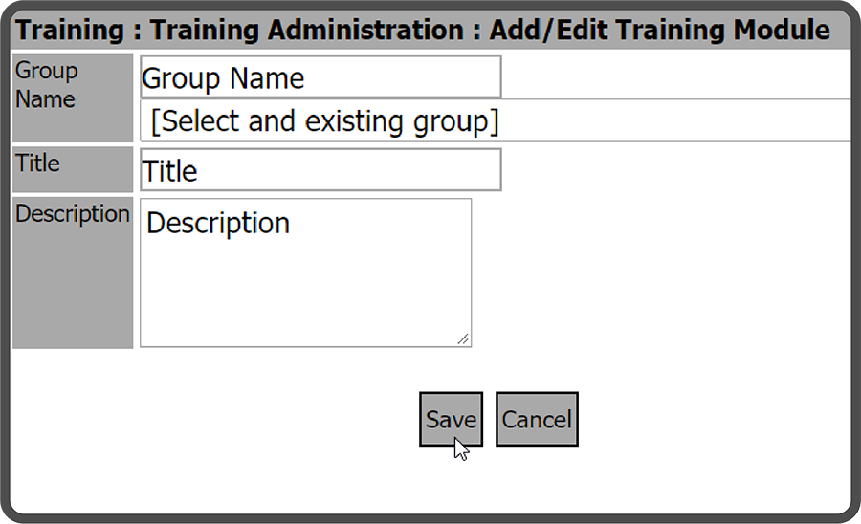Click the Group Name row label
861x524 pixels.
[47, 85]
